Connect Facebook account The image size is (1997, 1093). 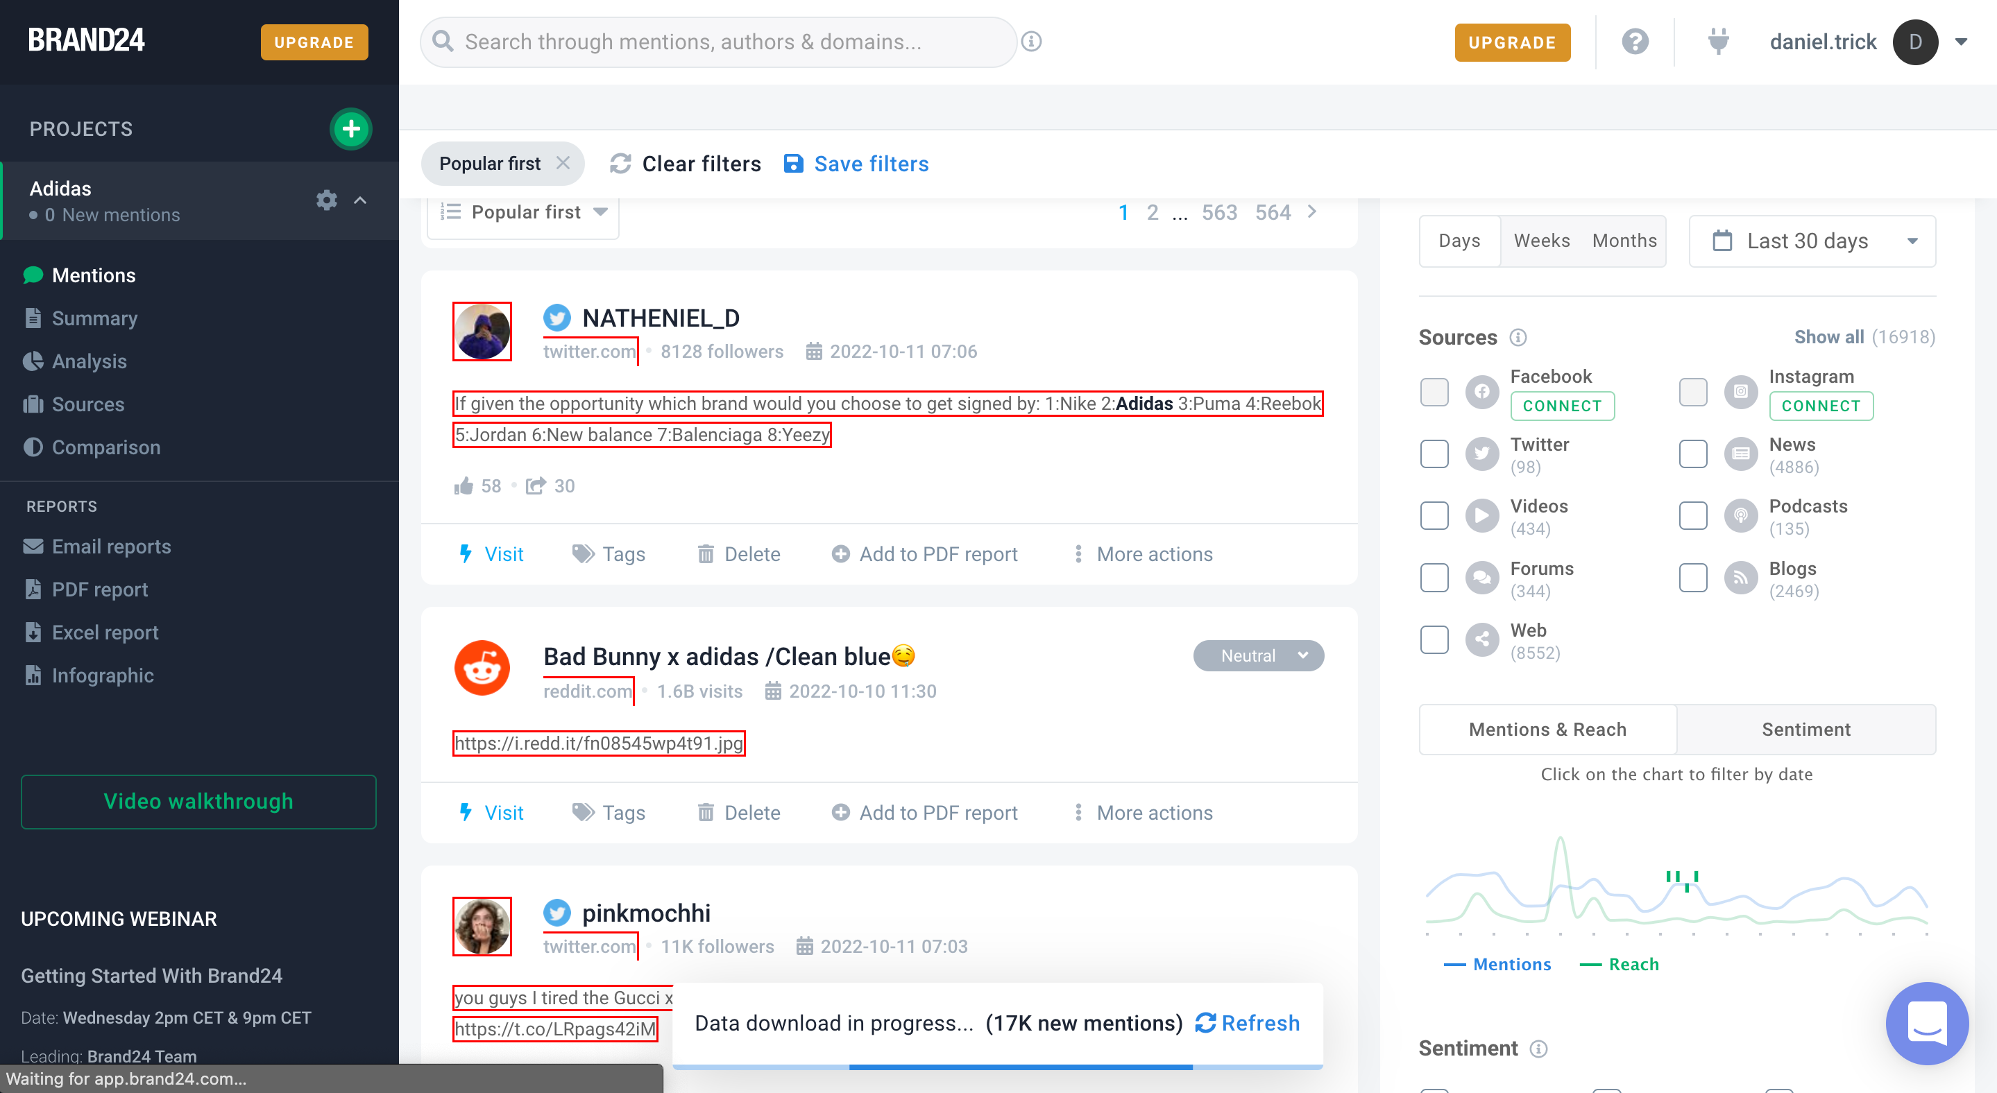pos(1562,406)
